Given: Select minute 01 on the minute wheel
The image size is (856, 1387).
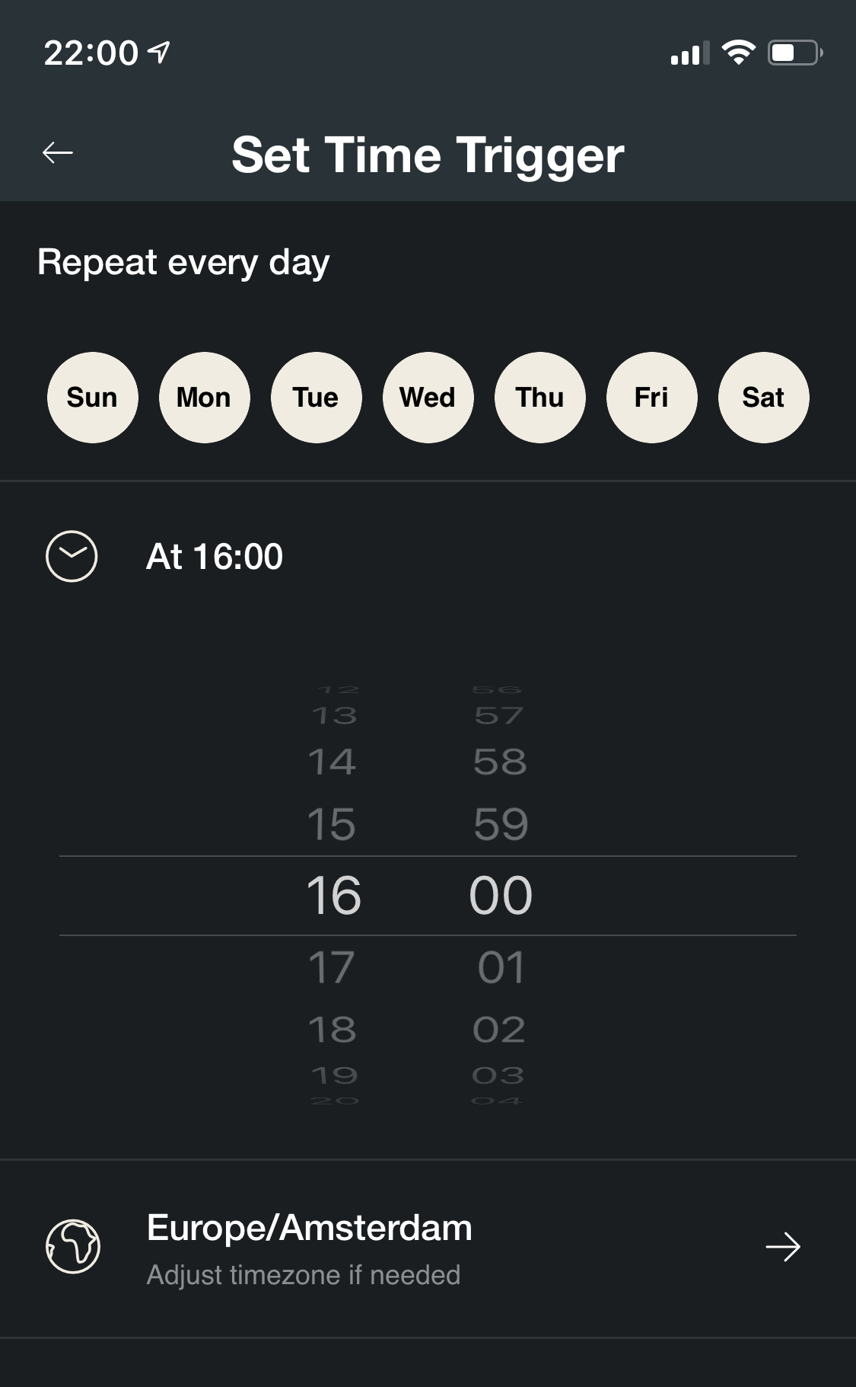Looking at the screenshot, I should 501,967.
